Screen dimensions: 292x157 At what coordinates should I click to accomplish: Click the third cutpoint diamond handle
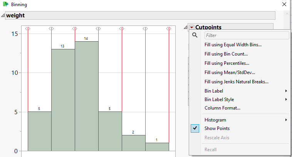click(75, 29)
